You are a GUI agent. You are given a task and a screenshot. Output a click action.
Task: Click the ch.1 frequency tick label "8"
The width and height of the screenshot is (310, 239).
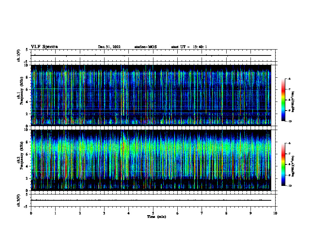pos(27,77)
